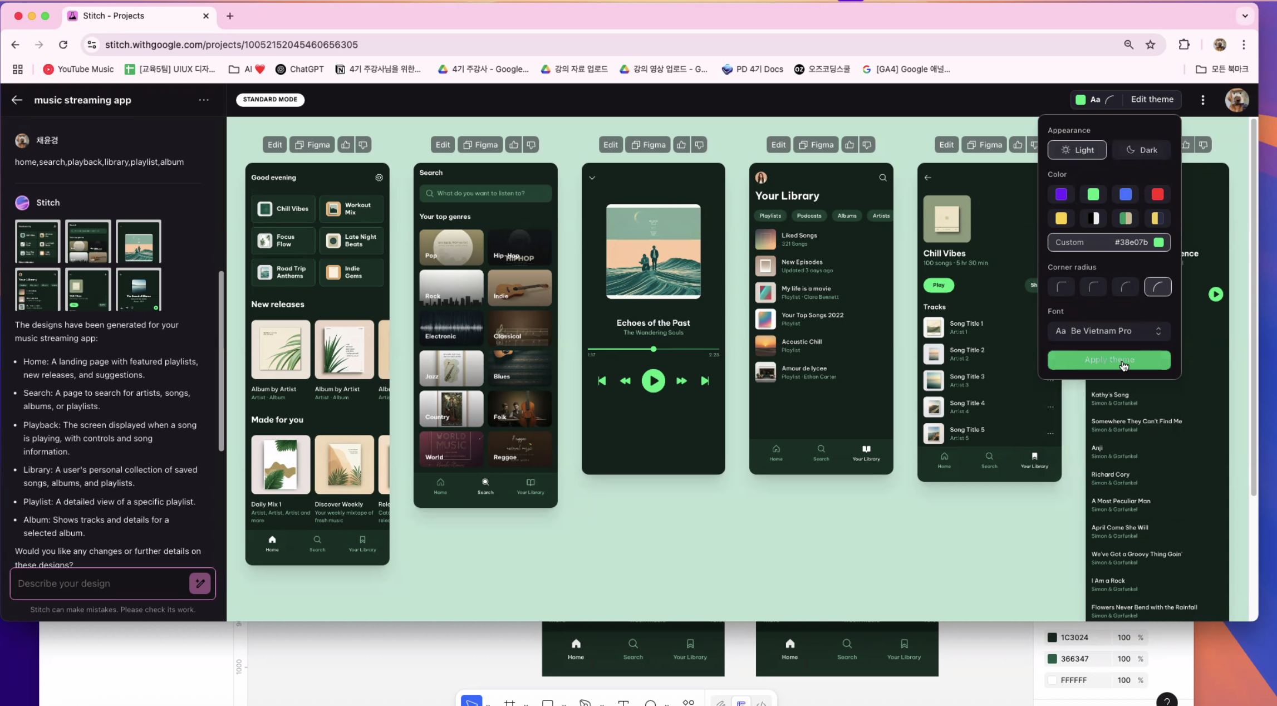This screenshot has height=706, width=1277.
Task: Click the Apply theme button
Action: click(1108, 360)
